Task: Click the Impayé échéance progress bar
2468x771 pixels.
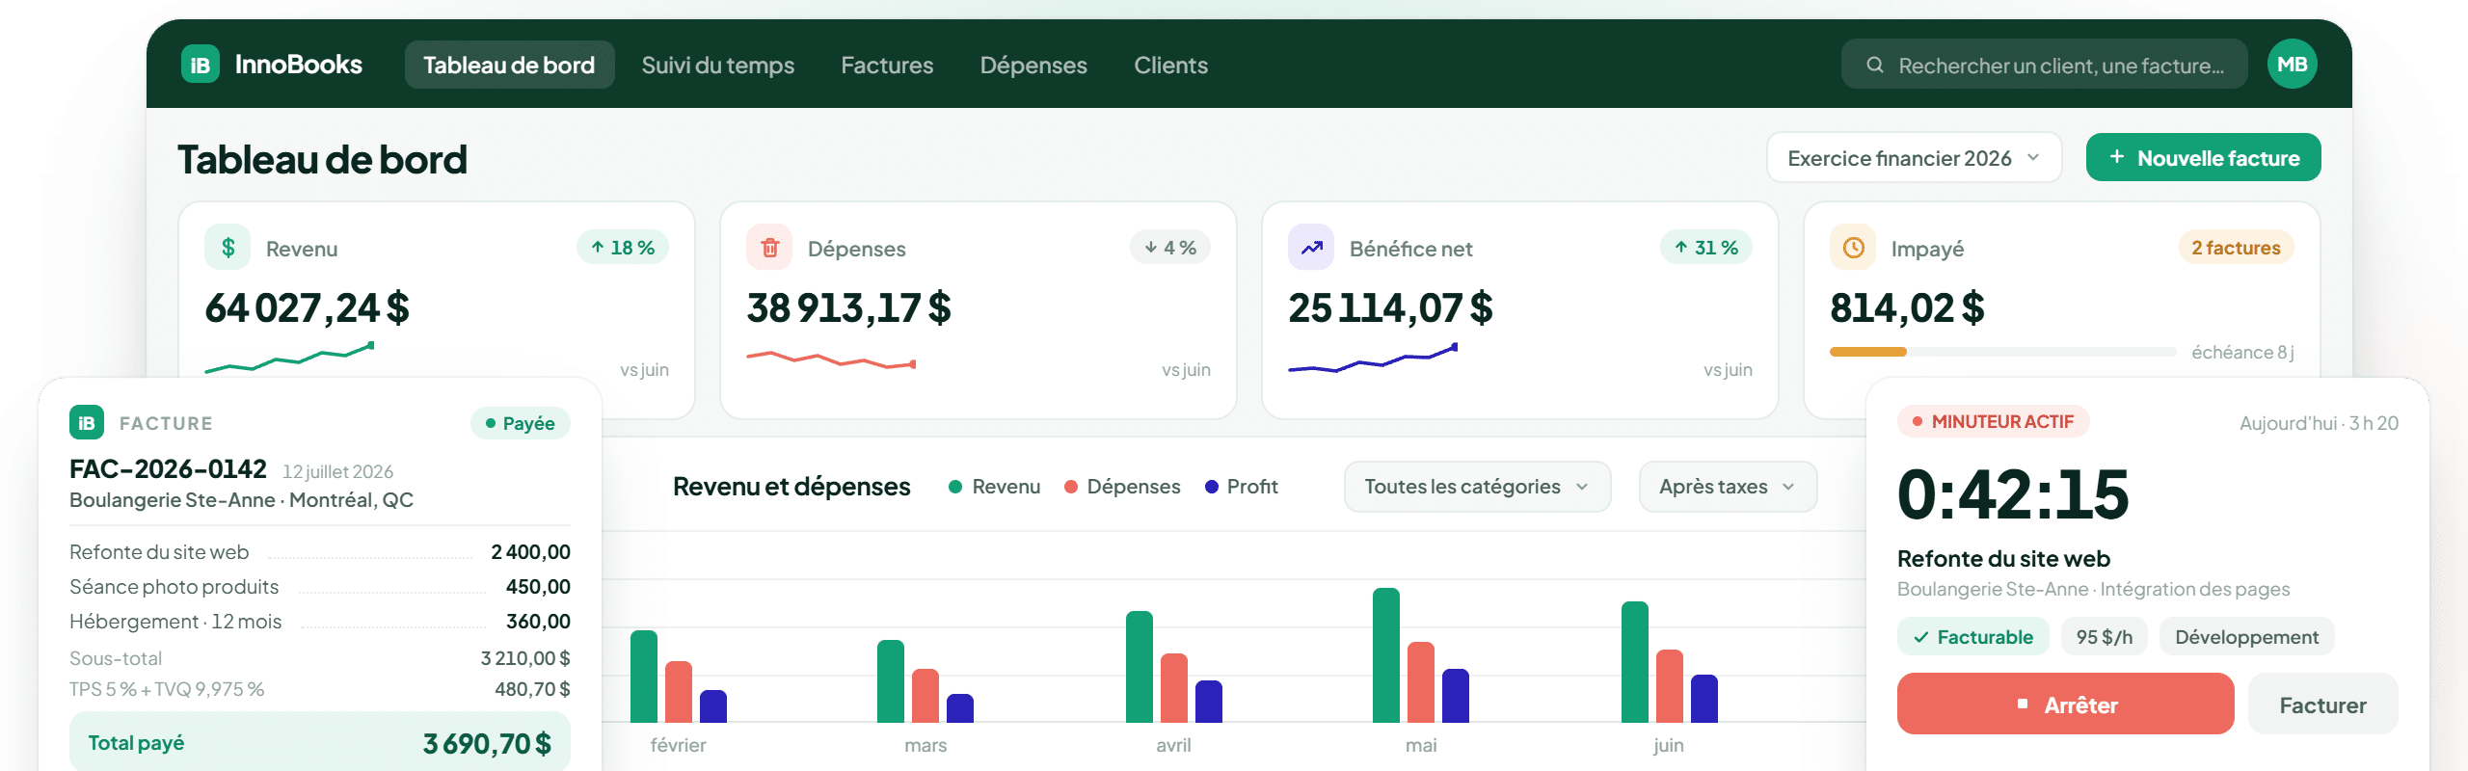Action: click(x=2002, y=352)
